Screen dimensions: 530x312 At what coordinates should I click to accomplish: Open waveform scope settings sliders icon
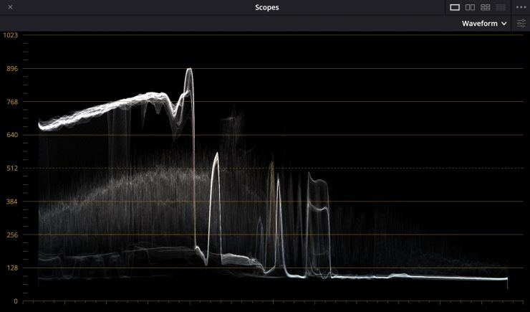click(x=521, y=24)
